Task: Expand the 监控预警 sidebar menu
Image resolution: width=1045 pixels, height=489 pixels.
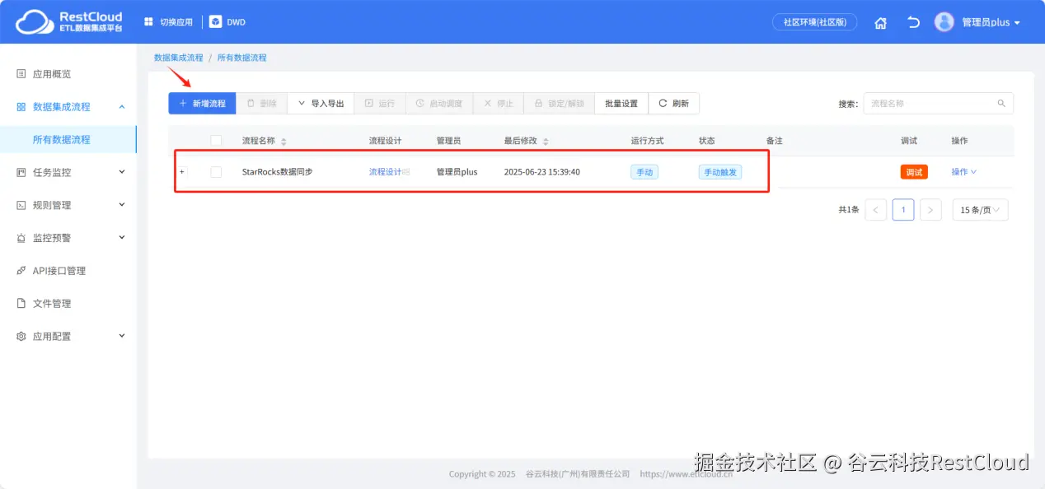Action: coord(122,238)
